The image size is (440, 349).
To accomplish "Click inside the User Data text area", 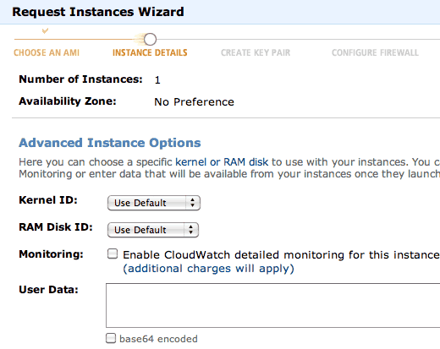I will click(x=272, y=305).
